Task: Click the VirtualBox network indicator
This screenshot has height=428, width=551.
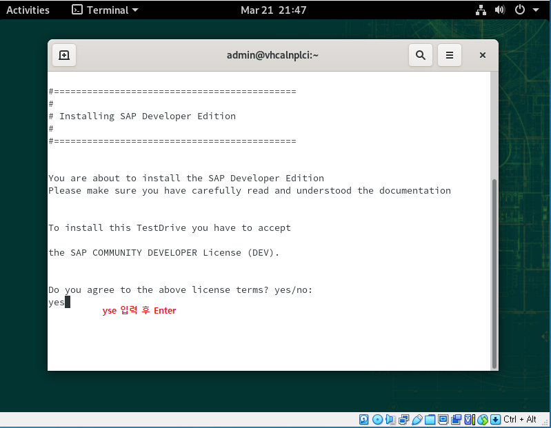Action: click(403, 419)
